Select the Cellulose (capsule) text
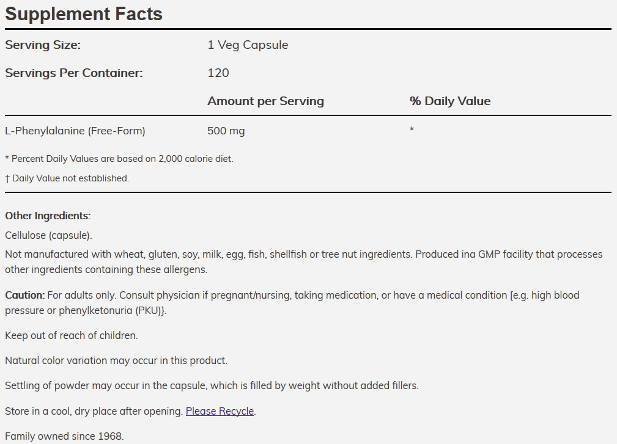This screenshot has width=617, height=444. click(x=48, y=235)
